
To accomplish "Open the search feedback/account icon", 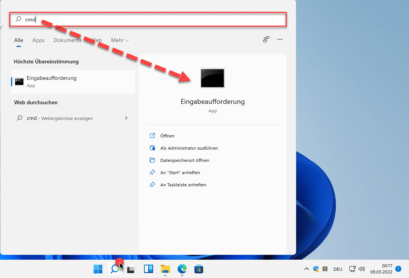I will pos(266,39).
